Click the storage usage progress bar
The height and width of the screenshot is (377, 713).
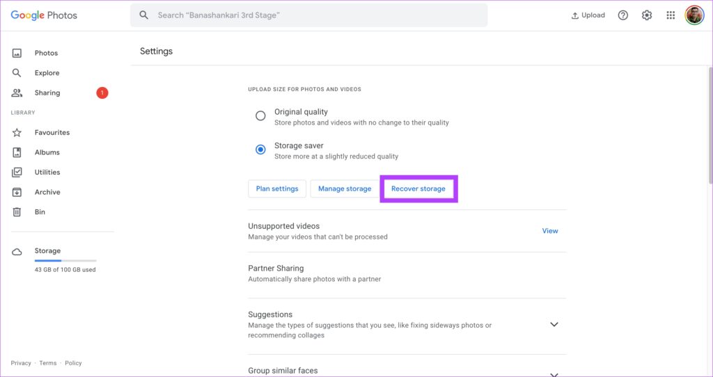(65, 261)
